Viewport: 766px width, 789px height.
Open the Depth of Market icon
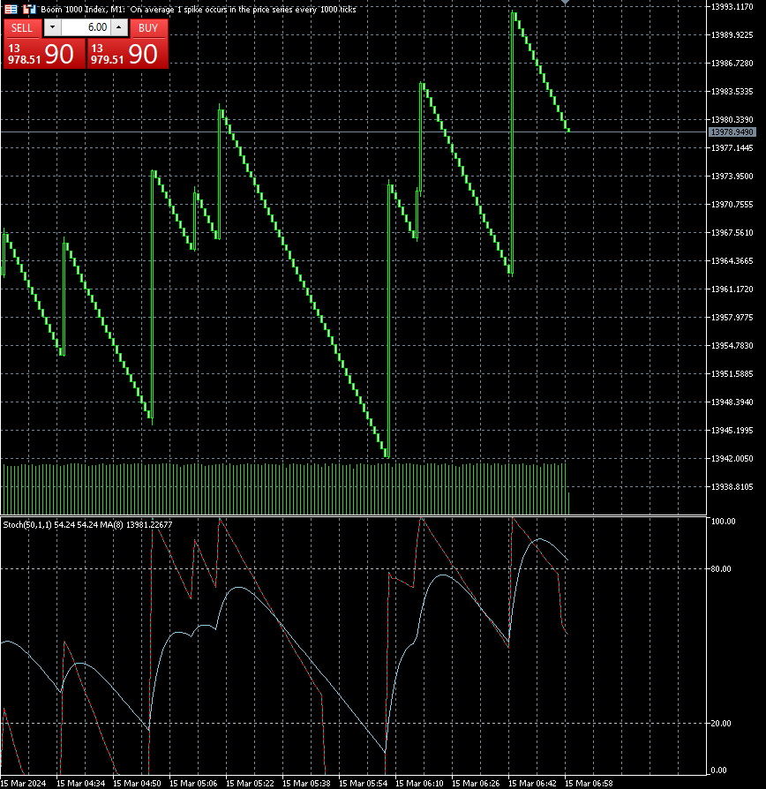[x=30, y=9]
